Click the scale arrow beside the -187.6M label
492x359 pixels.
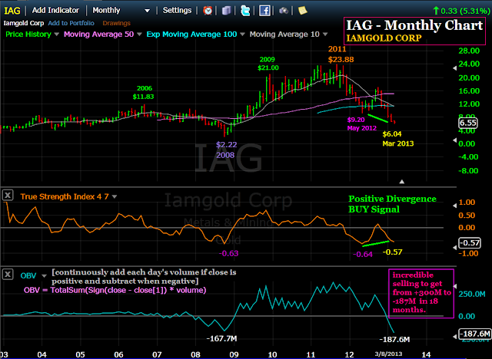pos(454,337)
